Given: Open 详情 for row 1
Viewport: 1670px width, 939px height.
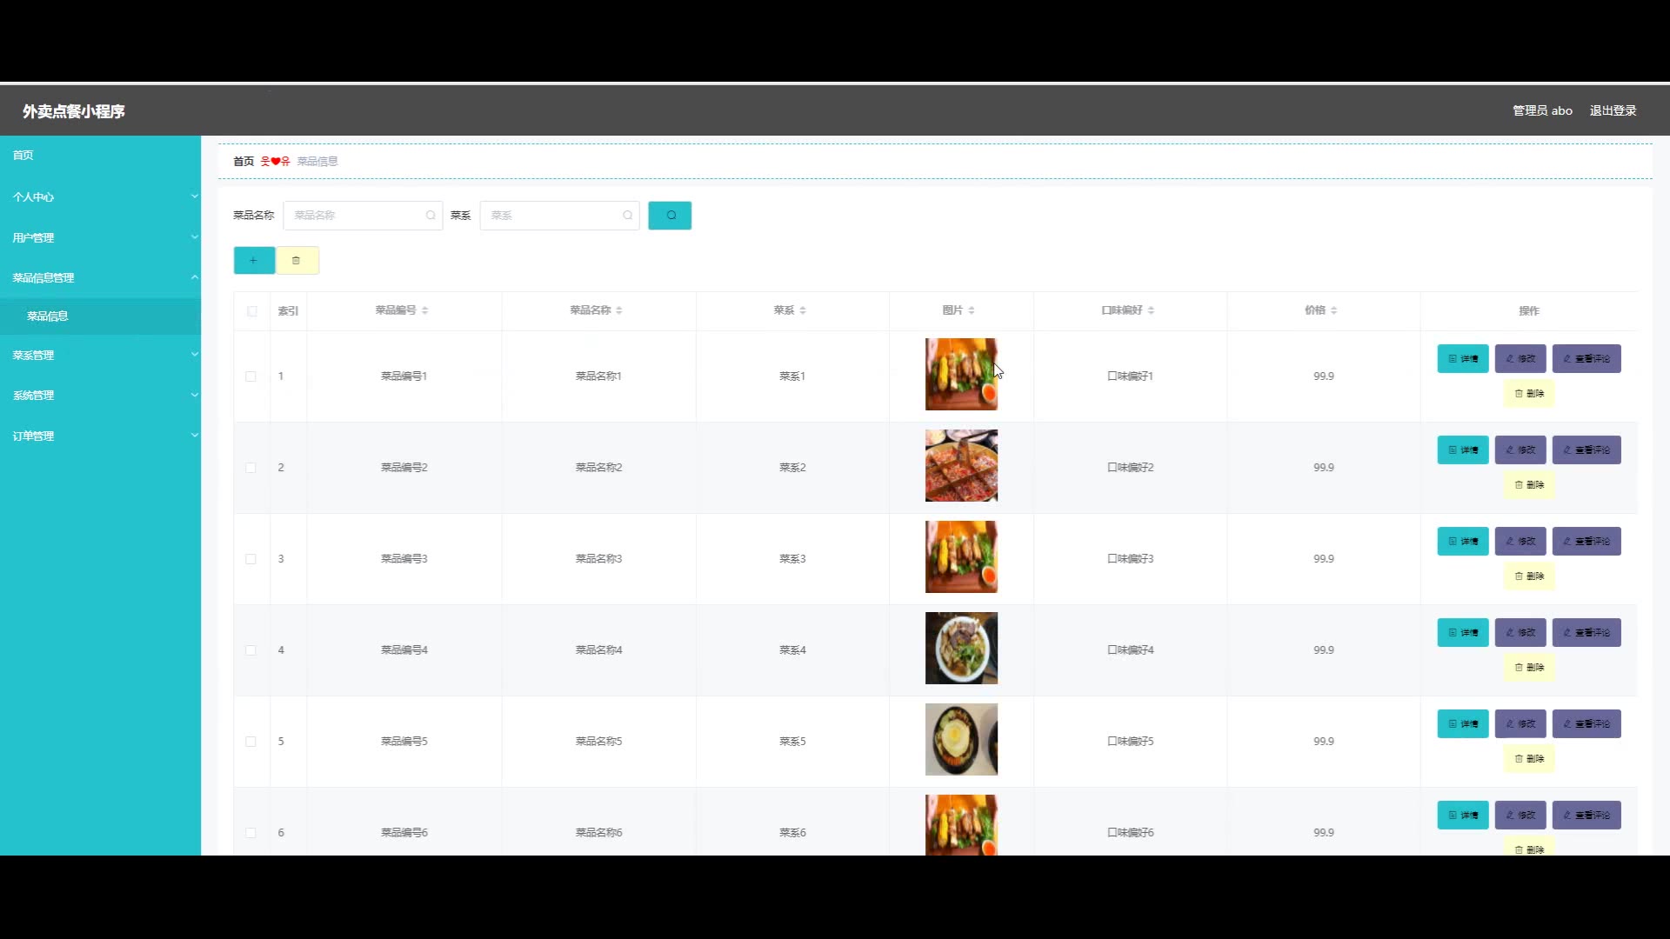Looking at the screenshot, I should coord(1462,359).
